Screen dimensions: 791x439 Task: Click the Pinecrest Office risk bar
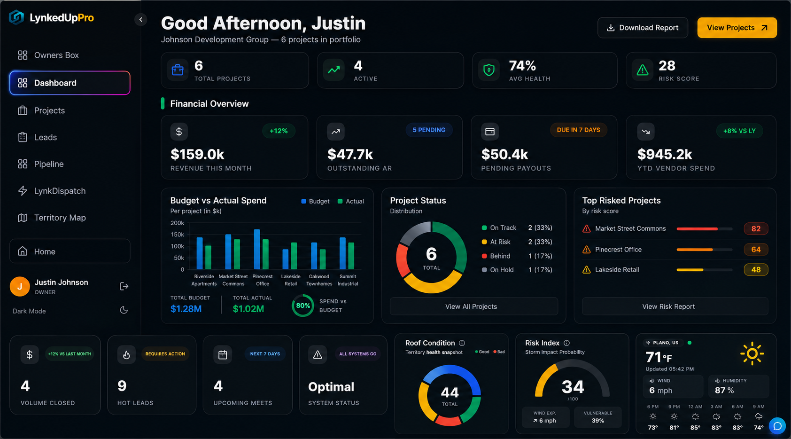(704, 250)
